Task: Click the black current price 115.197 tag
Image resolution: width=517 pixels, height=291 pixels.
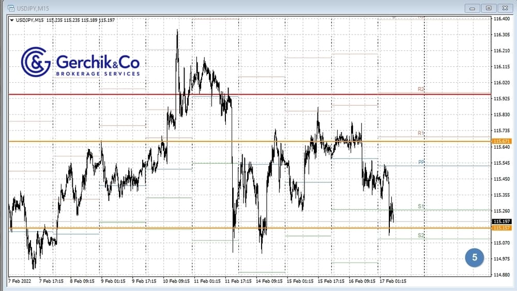Action: pos(501,222)
